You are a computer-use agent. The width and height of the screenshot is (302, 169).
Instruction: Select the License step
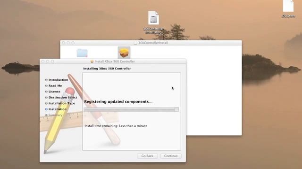pos(54,92)
